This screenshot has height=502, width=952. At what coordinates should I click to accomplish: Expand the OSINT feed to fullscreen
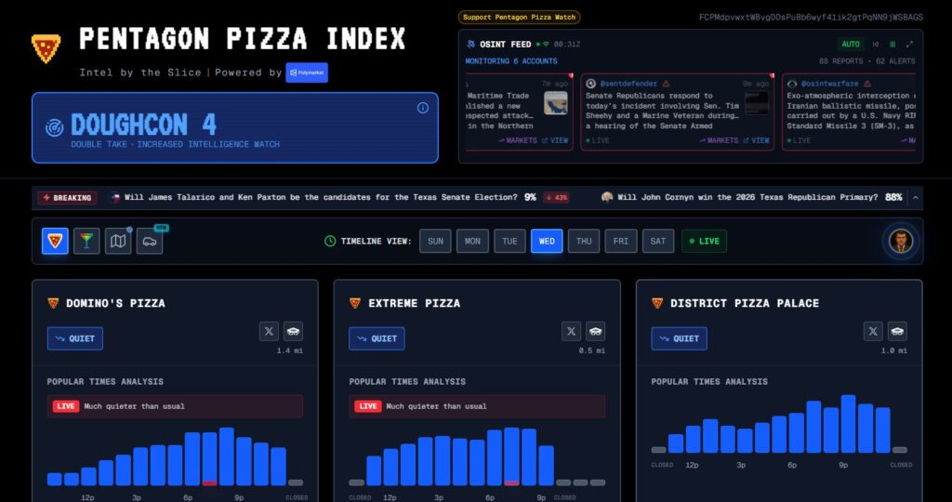[x=909, y=44]
